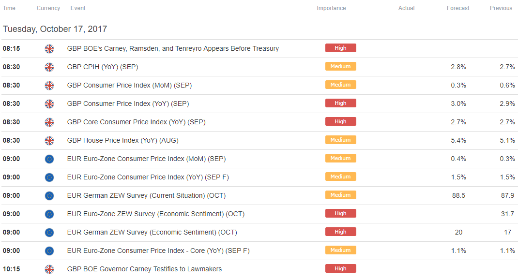Viewport: 518px width, 280px height.
Task: Click UK flag icon for CPIH row
Action: pos(49,67)
